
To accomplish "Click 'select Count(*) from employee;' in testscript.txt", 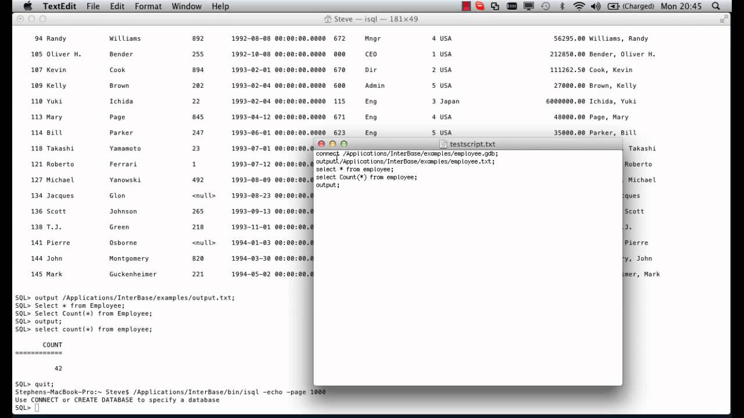I will (366, 177).
